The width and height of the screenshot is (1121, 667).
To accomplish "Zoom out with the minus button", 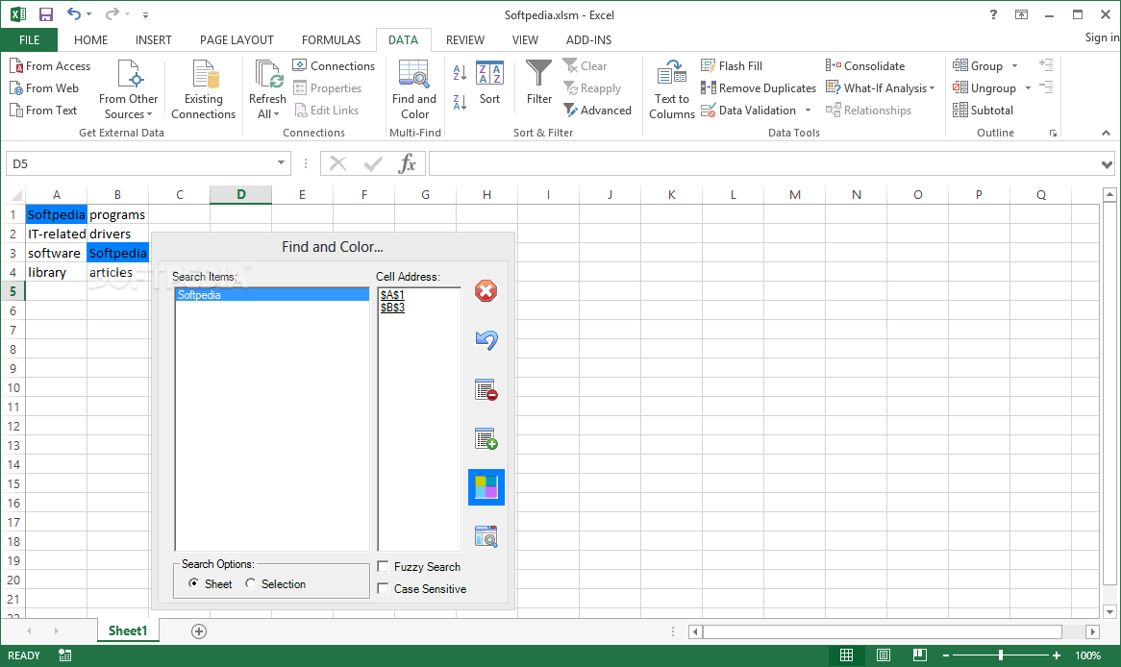I will [946, 655].
